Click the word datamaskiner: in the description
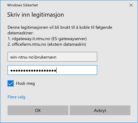This screenshot has width=138, height=123. 21,33
